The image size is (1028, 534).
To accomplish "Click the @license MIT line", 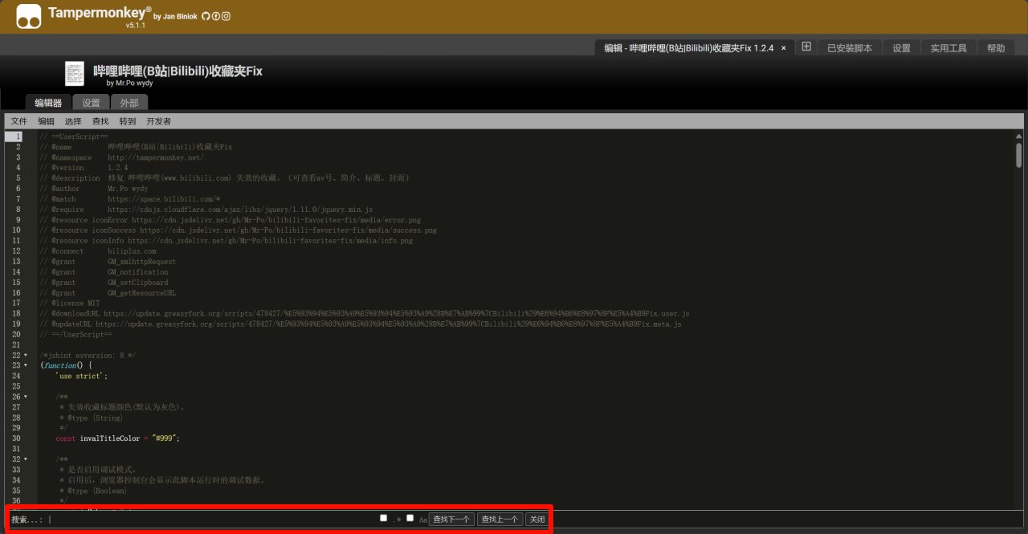I will pyautogui.click(x=70, y=304).
